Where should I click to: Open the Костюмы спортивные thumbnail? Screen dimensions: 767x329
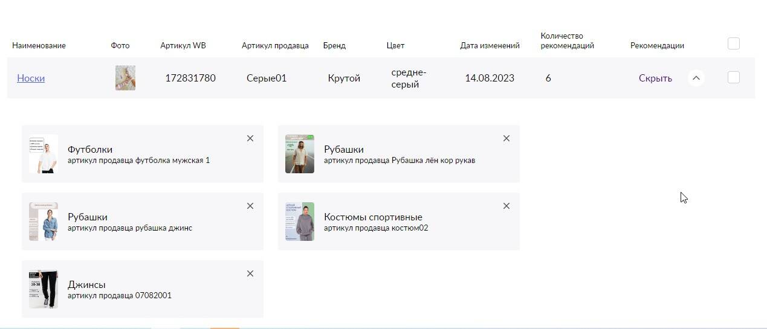coord(300,222)
